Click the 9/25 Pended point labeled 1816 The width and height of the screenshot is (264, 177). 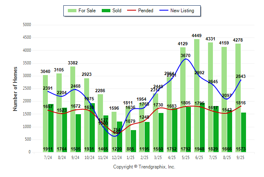241,106
